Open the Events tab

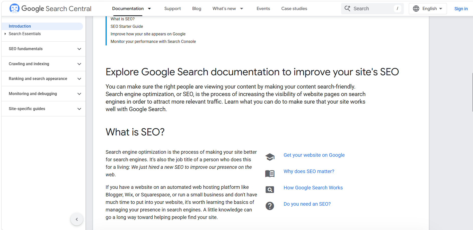tap(263, 9)
